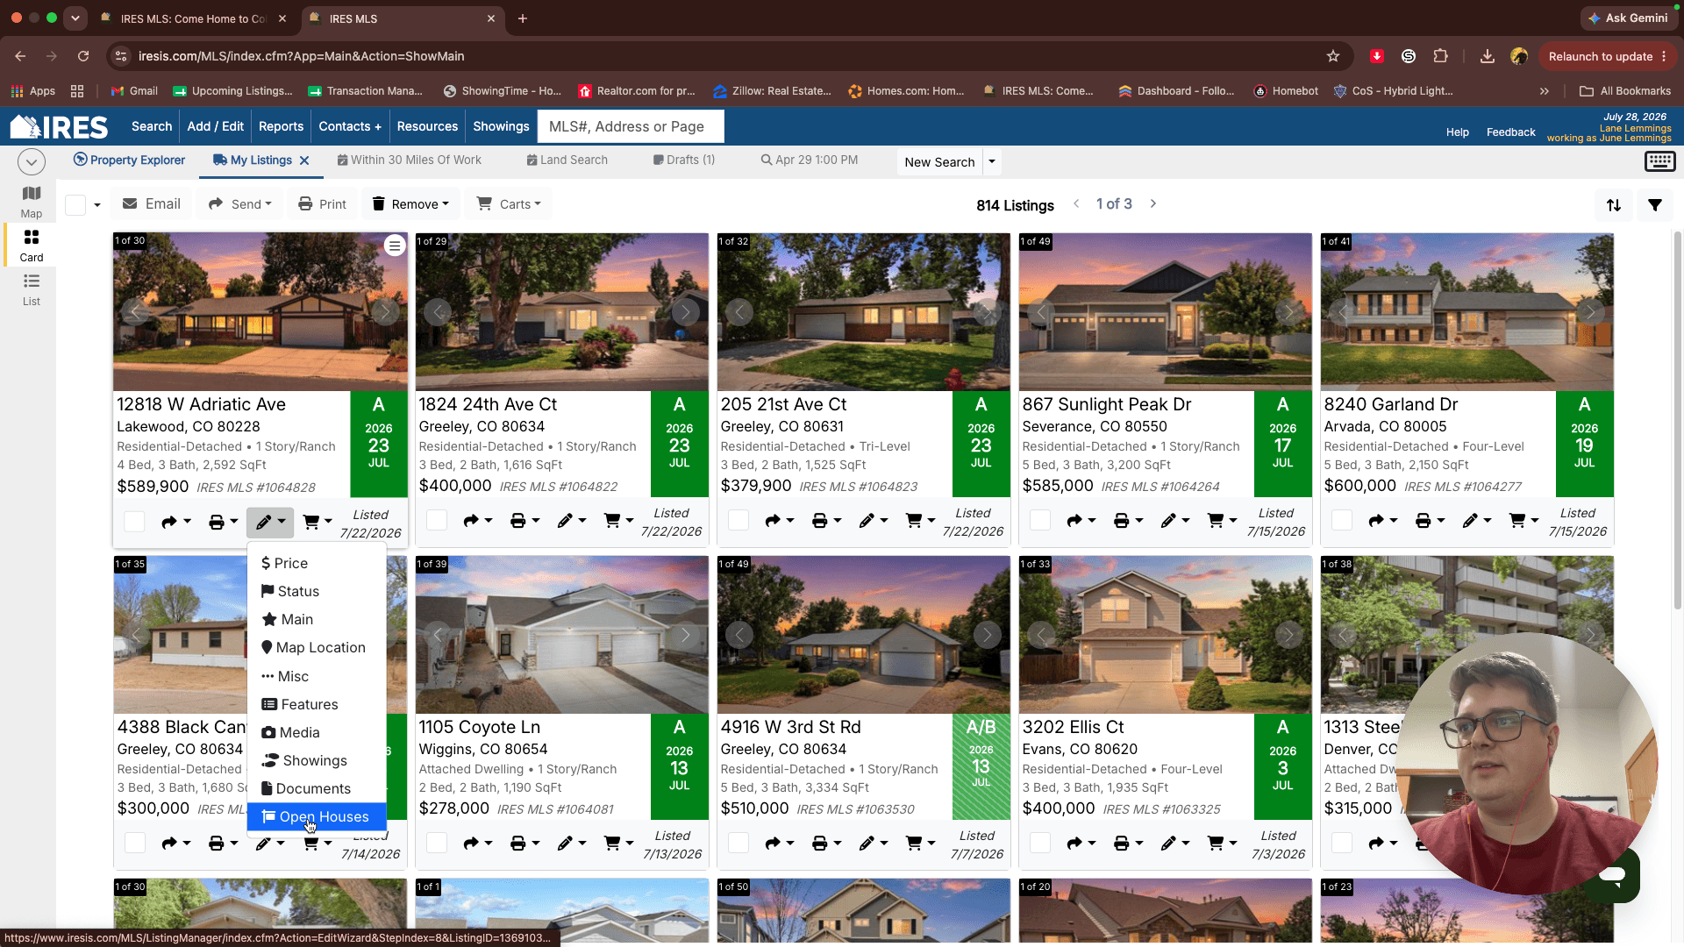The height and width of the screenshot is (947, 1684).
Task: Expand the Send dropdown
Action: (239, 204)
